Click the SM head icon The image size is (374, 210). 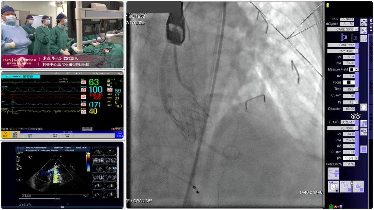pyautogui.click(x=346, y=187)
